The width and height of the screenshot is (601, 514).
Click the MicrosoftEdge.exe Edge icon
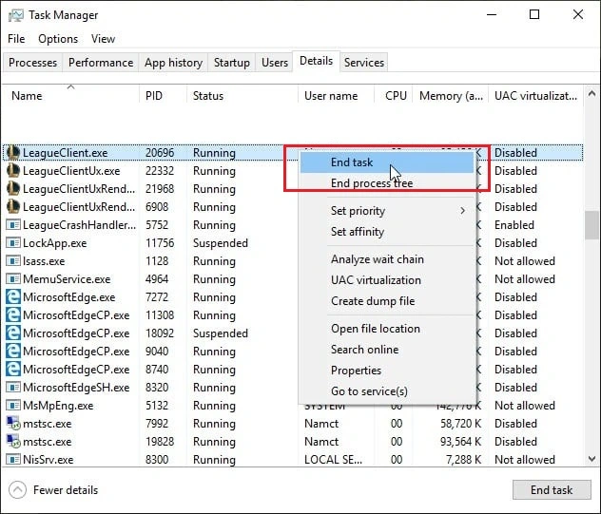13,296
